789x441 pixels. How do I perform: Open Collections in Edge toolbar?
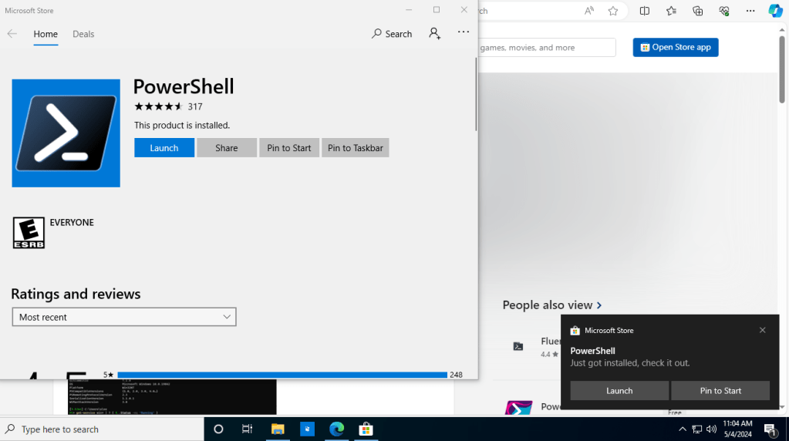pyautogui.click(x=697, y=11)
